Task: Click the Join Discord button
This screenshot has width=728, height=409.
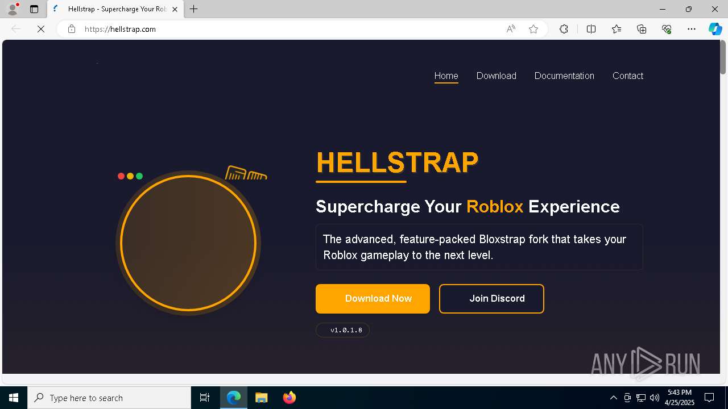Action: [x=491, y=298]
